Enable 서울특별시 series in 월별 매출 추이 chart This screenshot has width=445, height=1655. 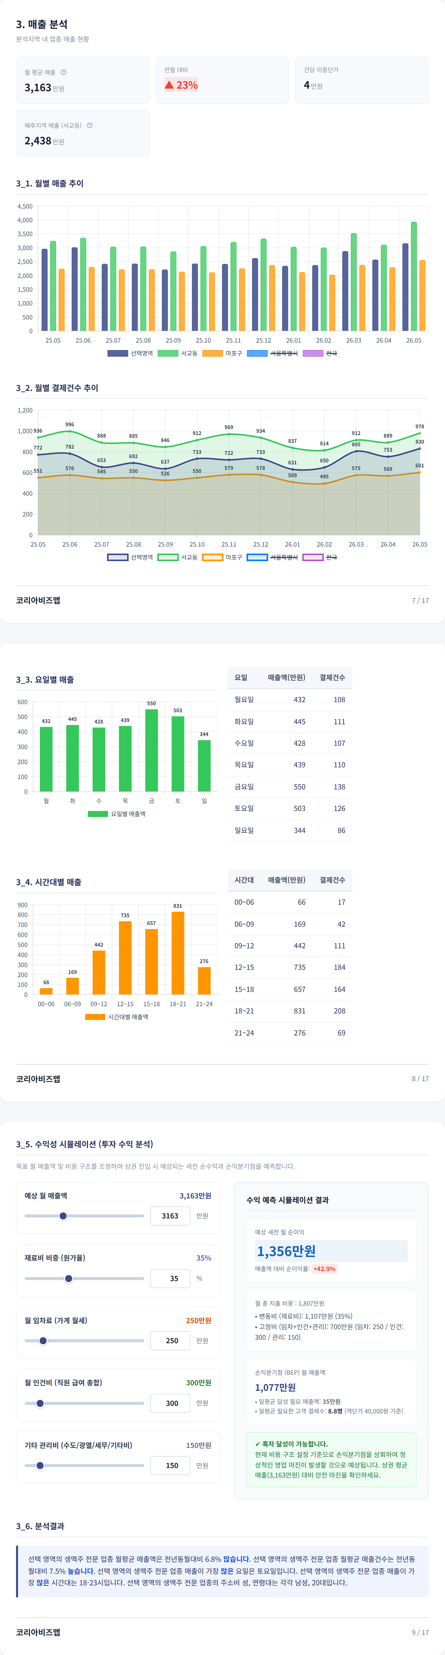click(x=272, y=353)
